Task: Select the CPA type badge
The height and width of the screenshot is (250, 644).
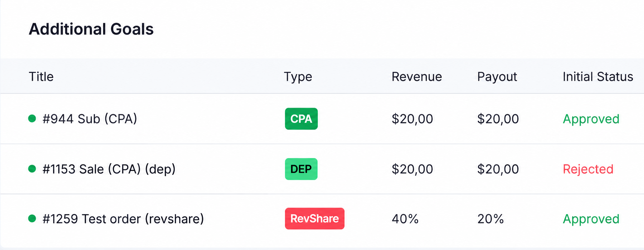Action: [x=301, y=119]
